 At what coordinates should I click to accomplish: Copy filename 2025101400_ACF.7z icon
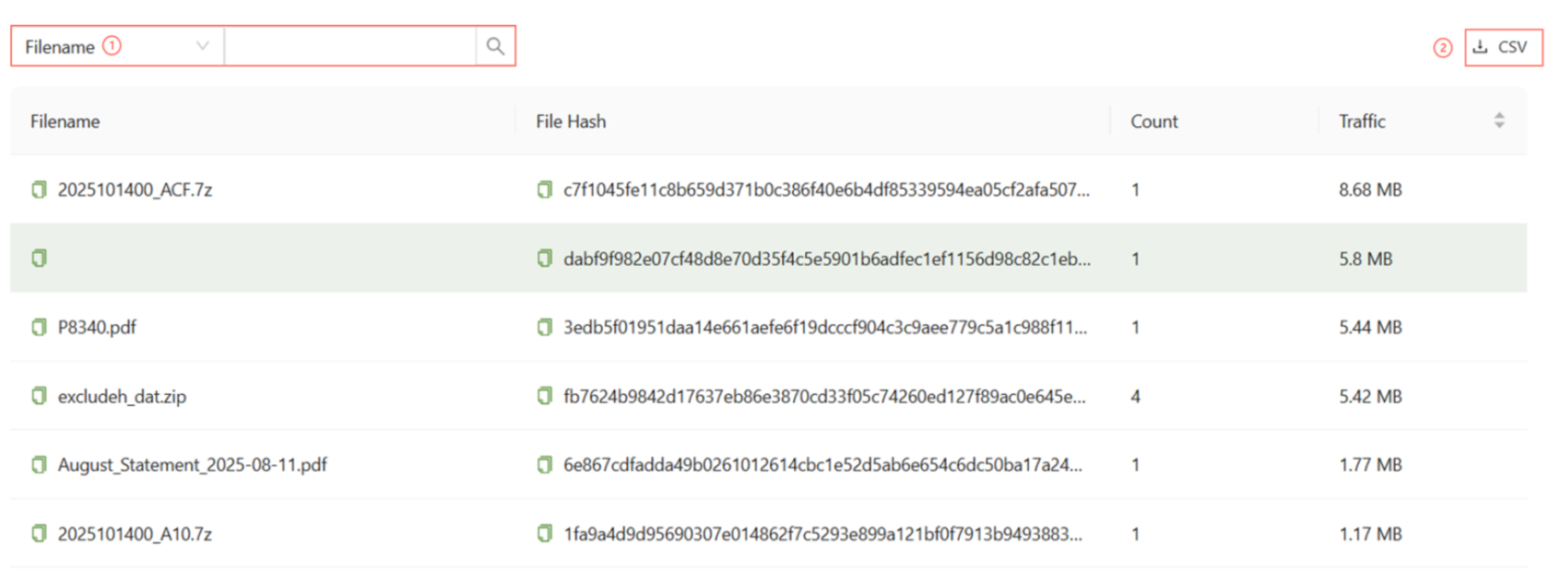[39, 190]
